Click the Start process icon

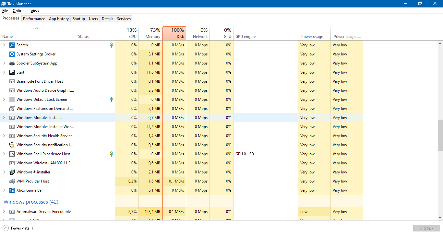coord(12,72)
